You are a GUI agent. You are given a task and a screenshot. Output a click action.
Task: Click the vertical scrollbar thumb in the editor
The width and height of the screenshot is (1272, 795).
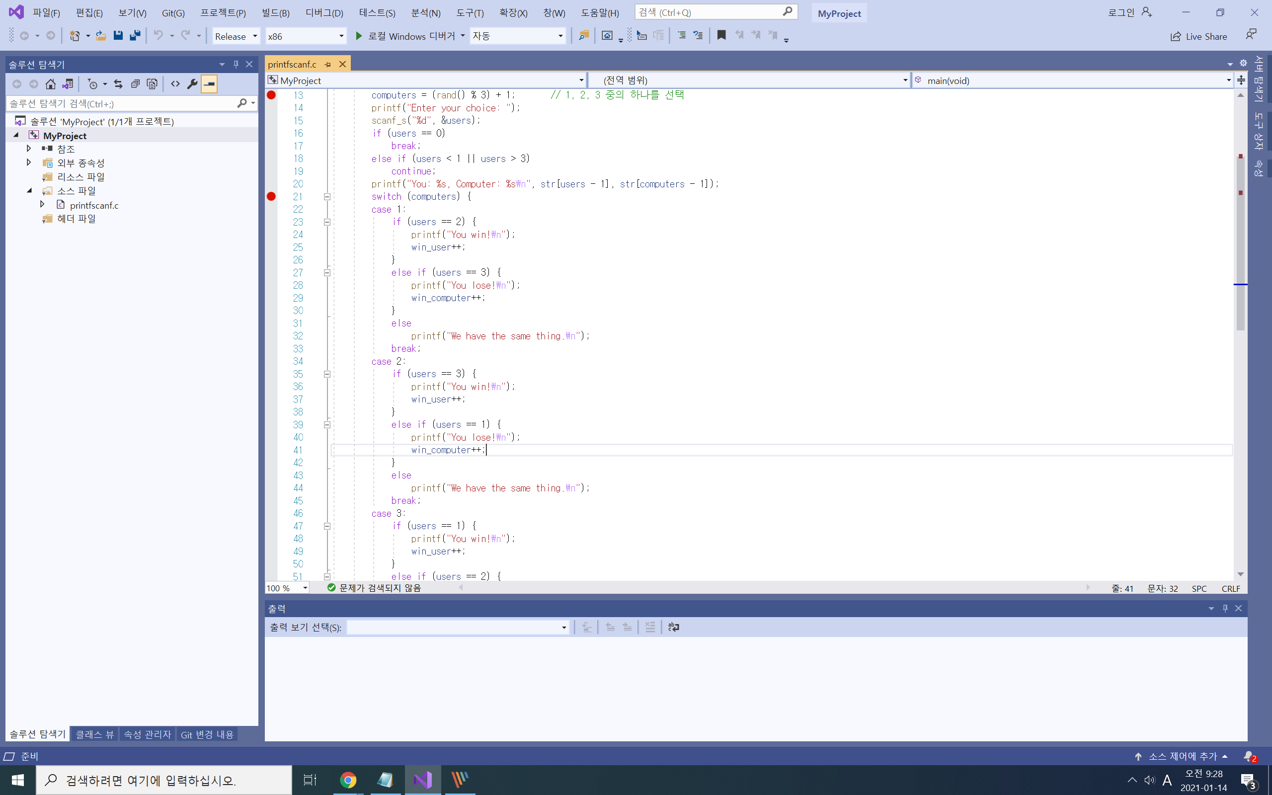point(1241,242)
